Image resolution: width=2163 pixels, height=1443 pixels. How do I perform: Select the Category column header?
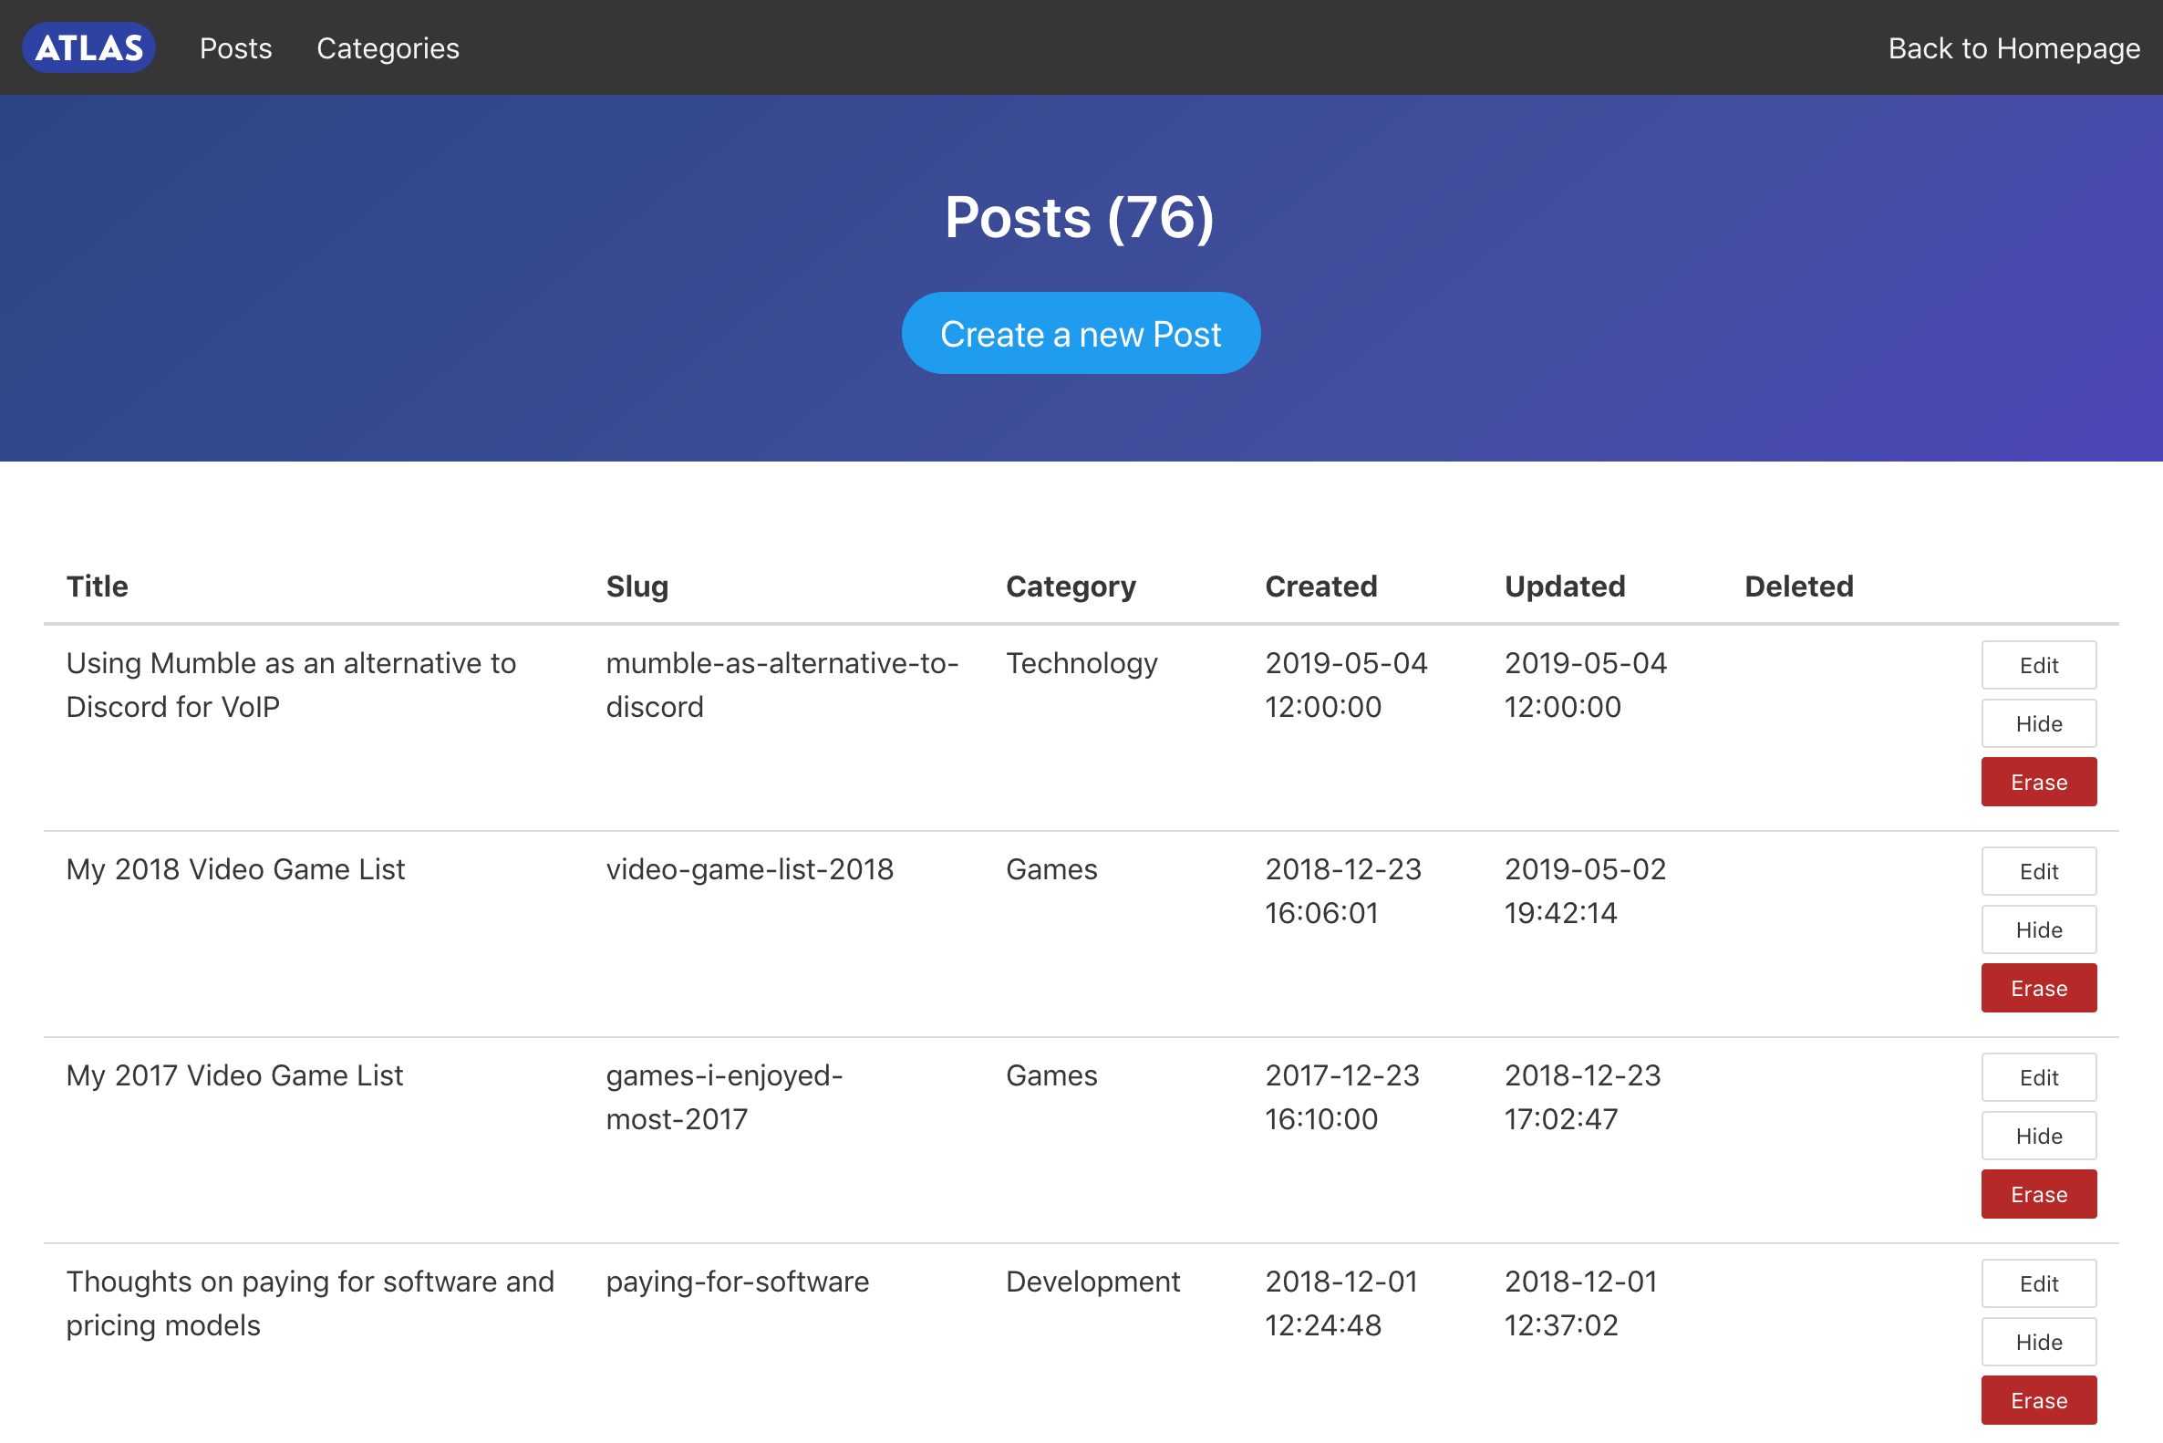[x=1071, y=585]
